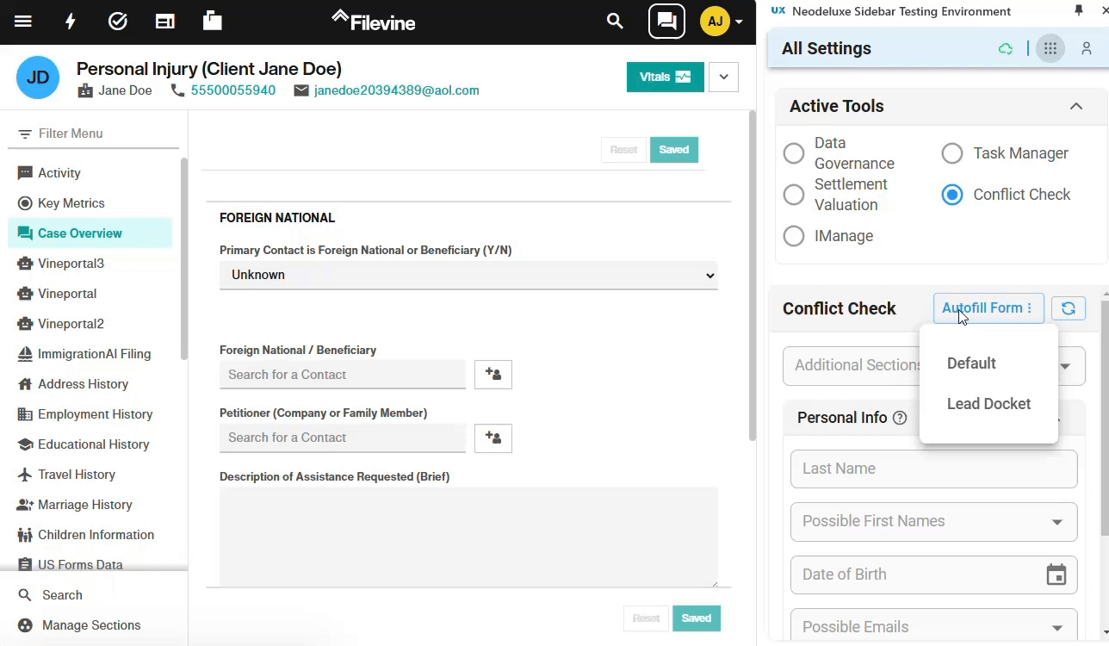The width and height of the screenshot is (1109, 646).
Task: Expand the Additional Sections dropdown arrow
Action: point(1065,366)
